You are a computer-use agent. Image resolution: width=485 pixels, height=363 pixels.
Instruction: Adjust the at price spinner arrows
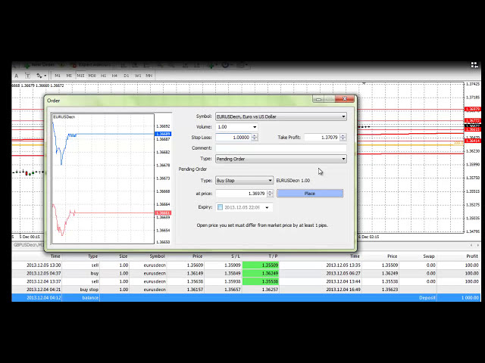pyautogui.click(x=270, y=194)
